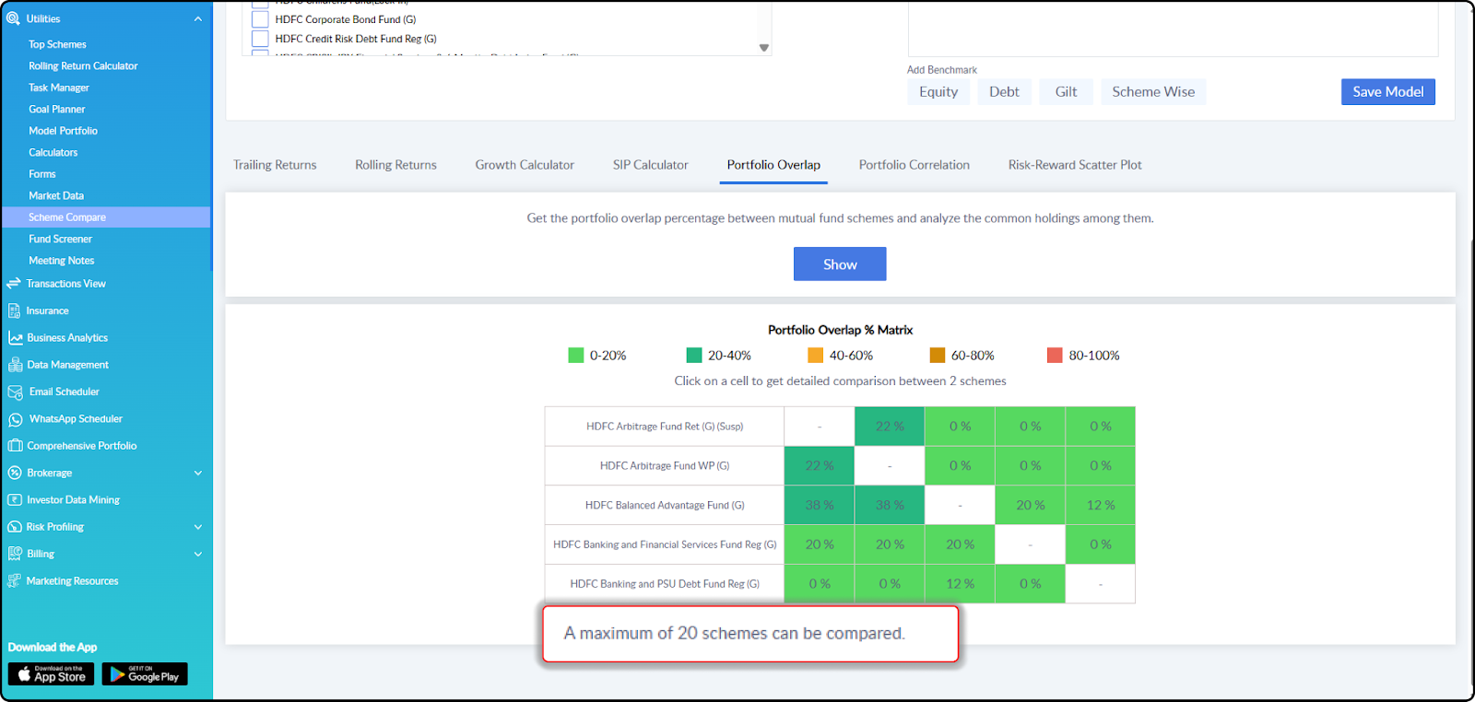Viewport: 1475px width, 702px height.
Task: Click 22% cell in HDFC Arbitrage Fund Ret row
Action: pyautogui.click(x=890, y=427)
